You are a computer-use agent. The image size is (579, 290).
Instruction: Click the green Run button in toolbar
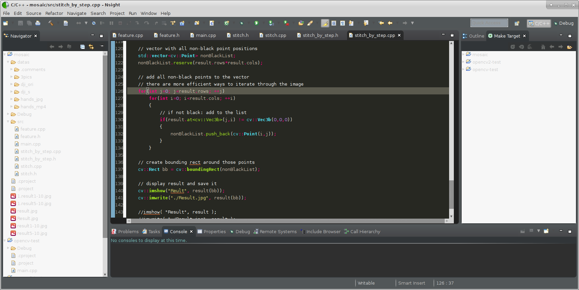point(256,23)
